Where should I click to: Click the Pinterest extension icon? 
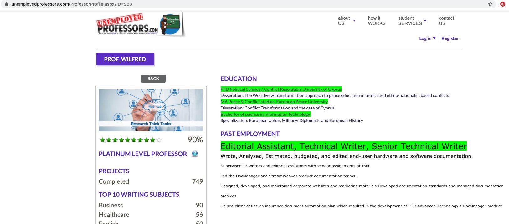tap(503, 4)
